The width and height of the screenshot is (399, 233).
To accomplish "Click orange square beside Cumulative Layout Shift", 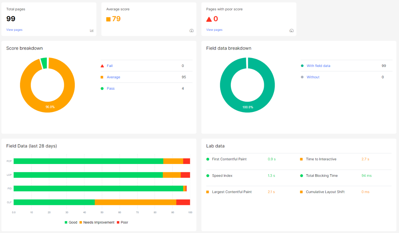I will click(301, 192).
